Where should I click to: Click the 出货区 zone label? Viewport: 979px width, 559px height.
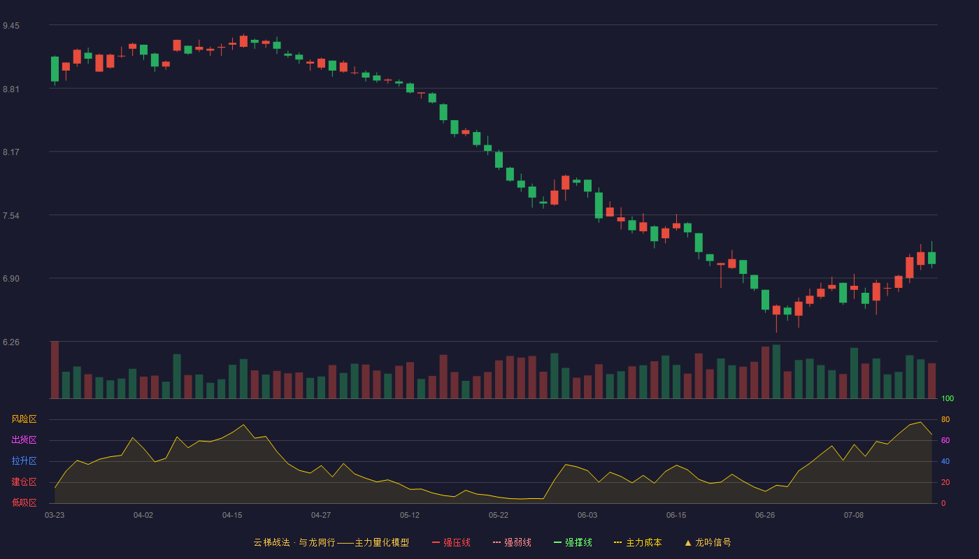(24, 440)
